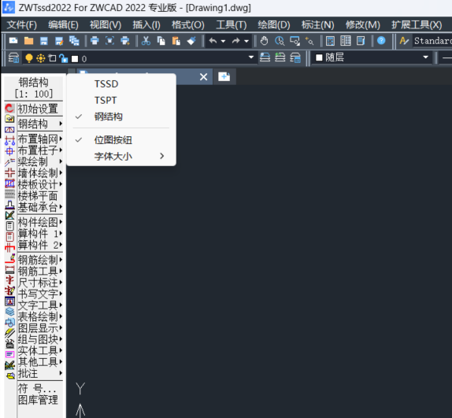Toggle the layer lock icon
This screenshot has width=452, height=418.
[x=63, y=58]
